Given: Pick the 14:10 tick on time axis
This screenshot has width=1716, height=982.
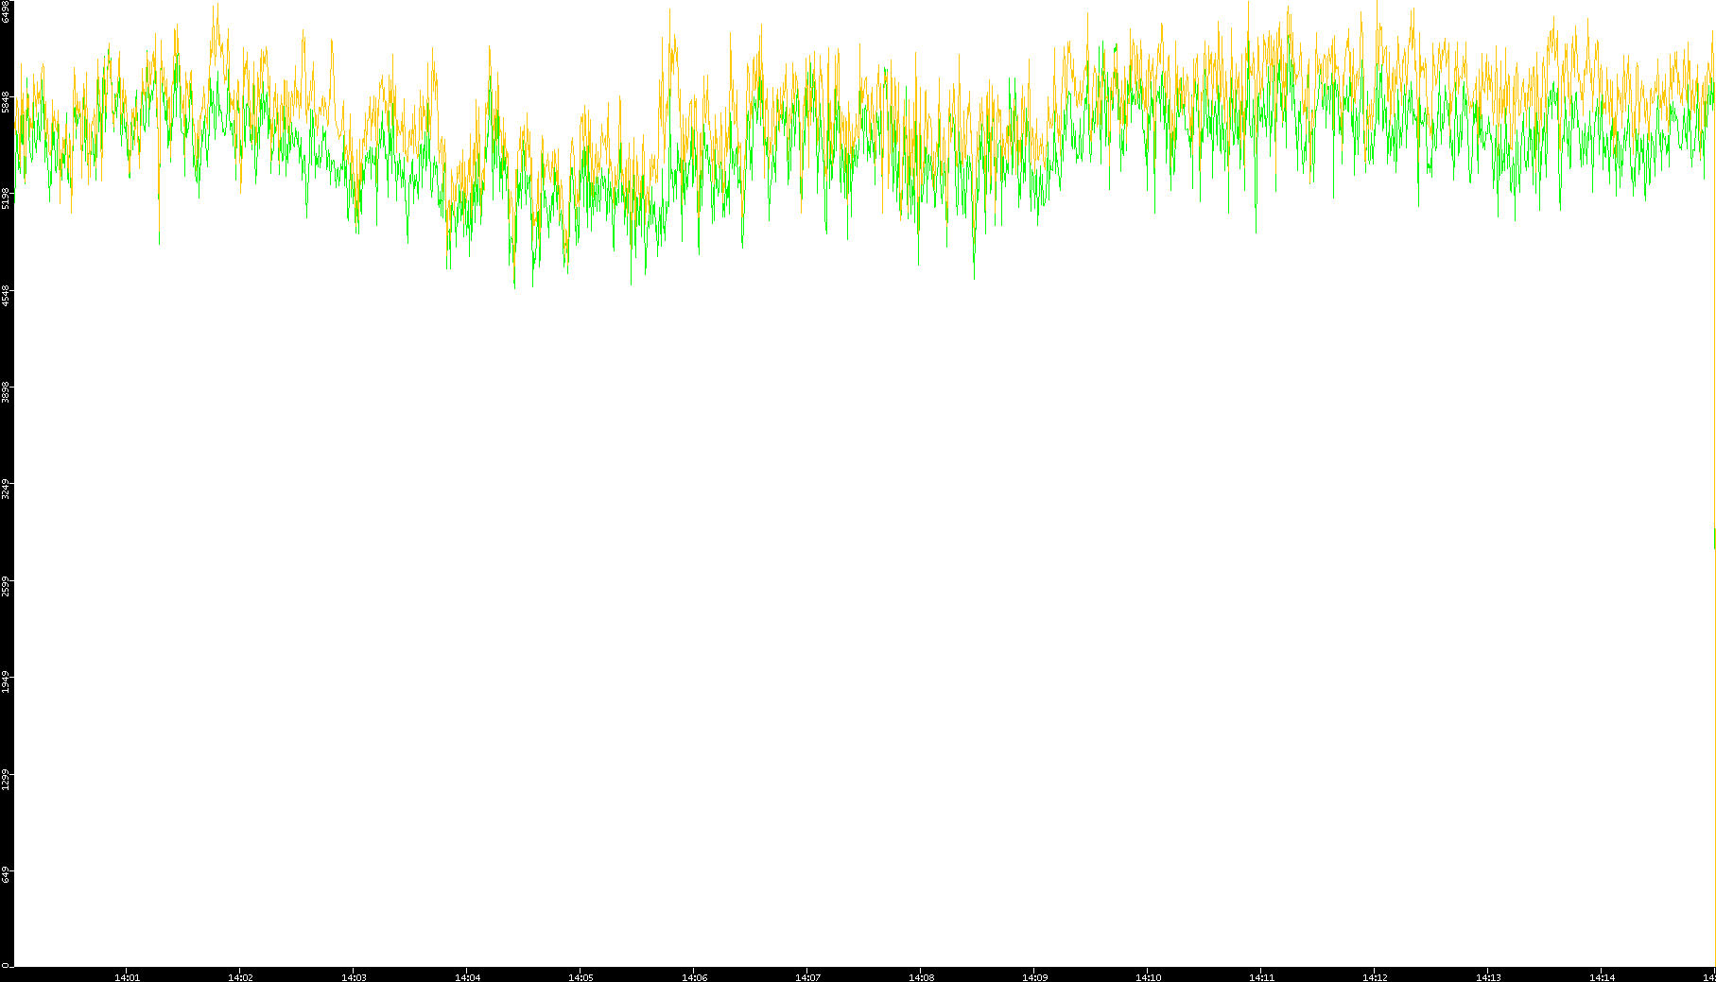Looking at the screenshot, I should [x=1148, y=977].
